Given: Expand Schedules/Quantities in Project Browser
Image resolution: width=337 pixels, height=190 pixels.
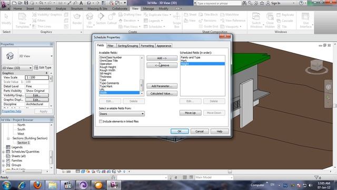Looking at the screenshot, I should click(3, 152).
